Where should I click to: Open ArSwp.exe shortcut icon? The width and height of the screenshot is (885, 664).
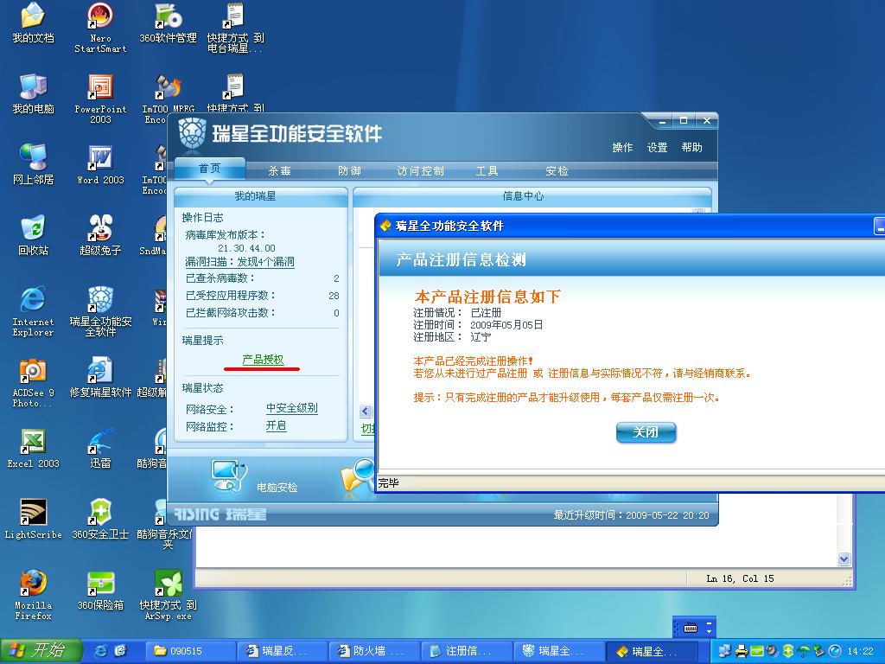coord(168,596)
